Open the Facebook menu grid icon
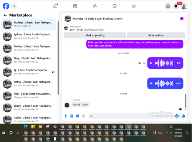192x142 pixels. click(x=168, y=6)
